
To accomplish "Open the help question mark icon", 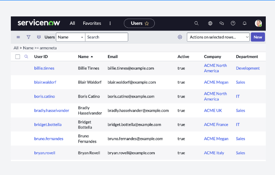I will point(233,23).
